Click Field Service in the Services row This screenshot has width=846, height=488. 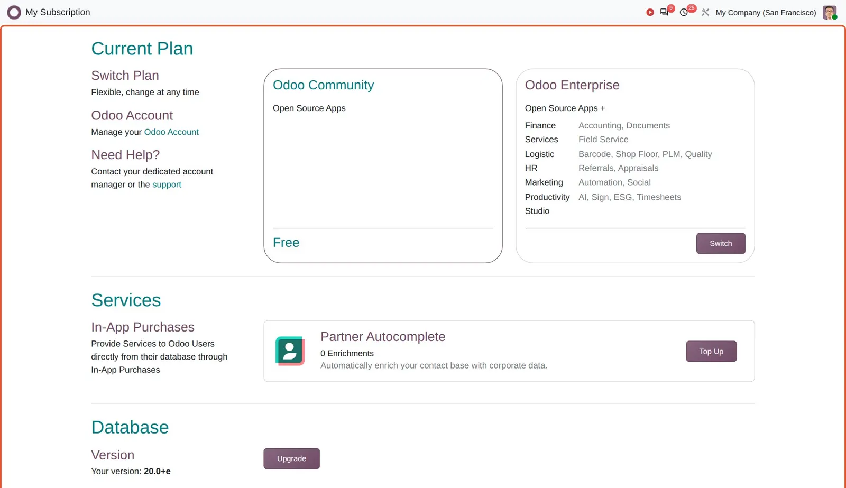coord(603,140)
